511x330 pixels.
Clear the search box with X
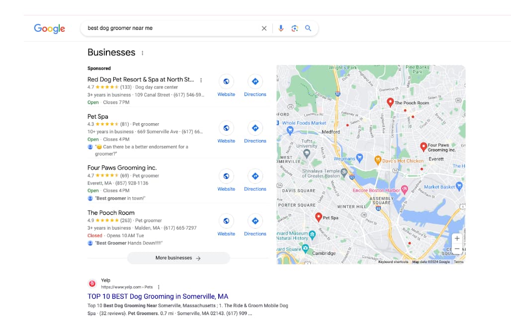click(264, 28)
